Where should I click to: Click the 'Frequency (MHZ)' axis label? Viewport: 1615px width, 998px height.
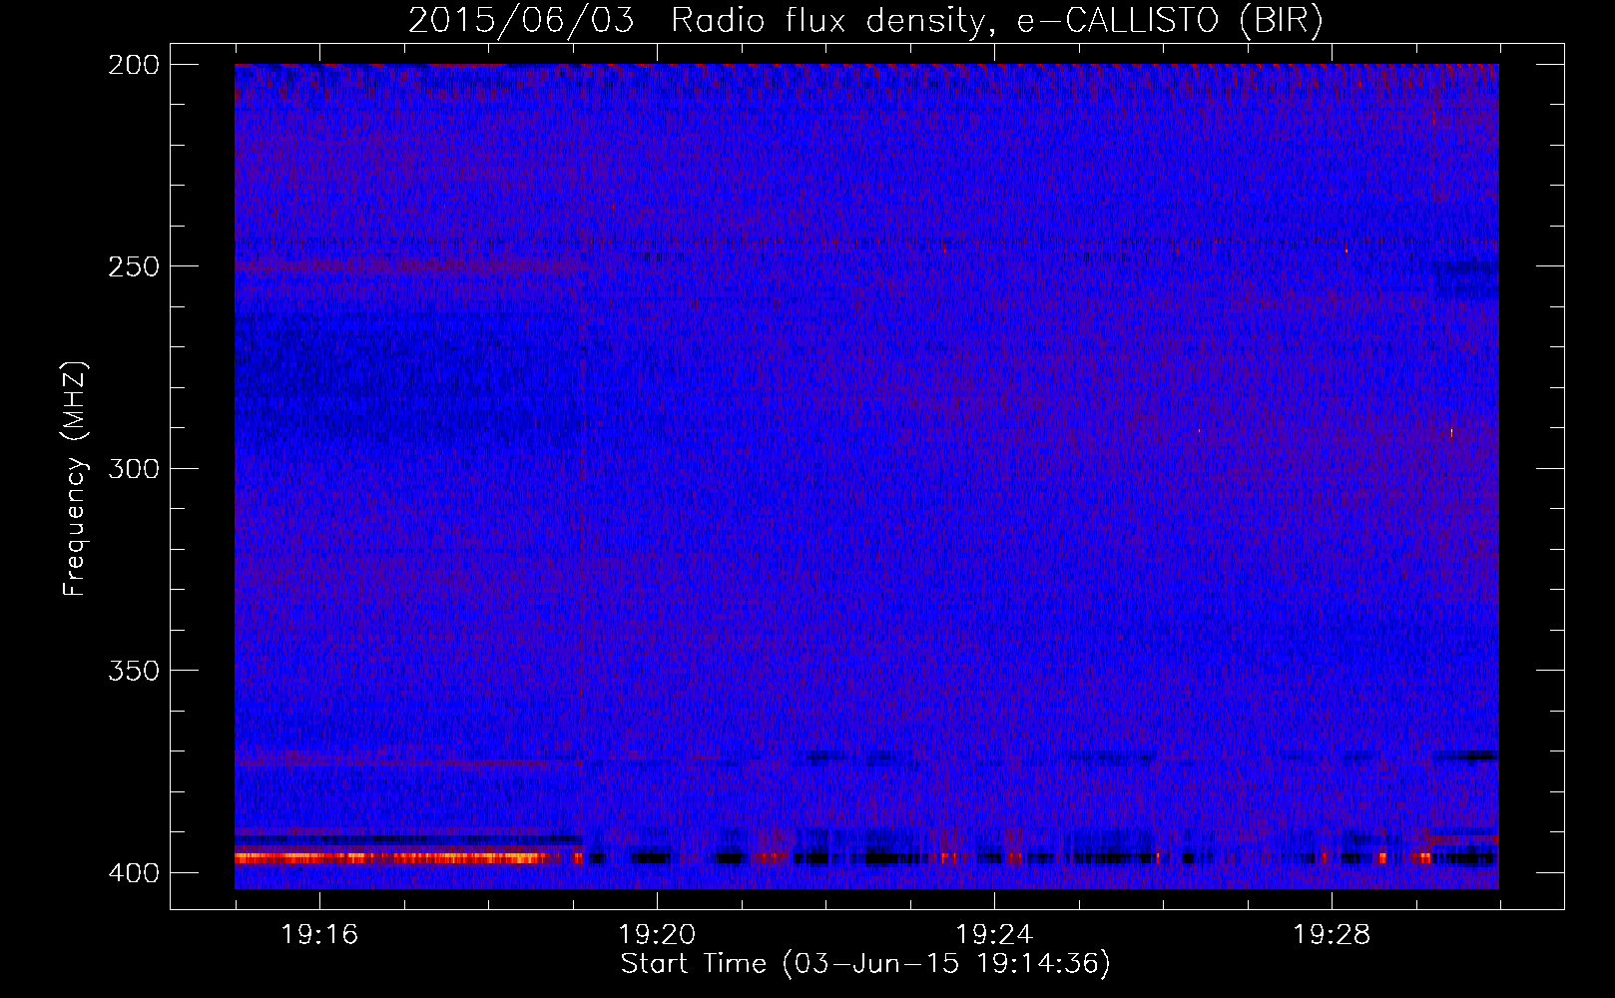pos(75,479)
